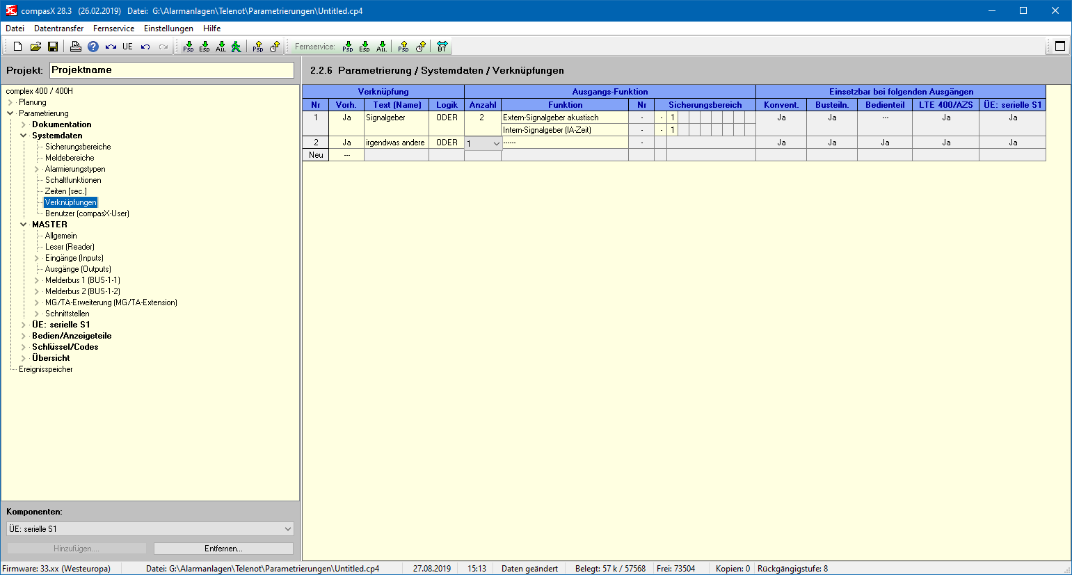Viewport: 1072px width, 575px height.
Task: Click the Entfernen... button
Action: pos(223,549)
